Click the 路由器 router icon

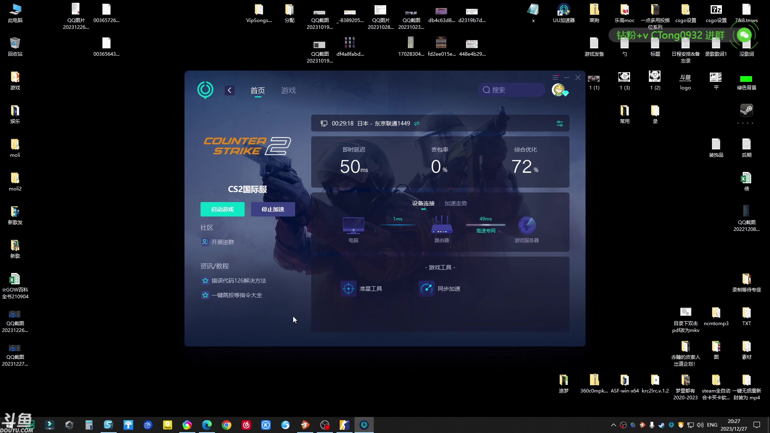442,225
